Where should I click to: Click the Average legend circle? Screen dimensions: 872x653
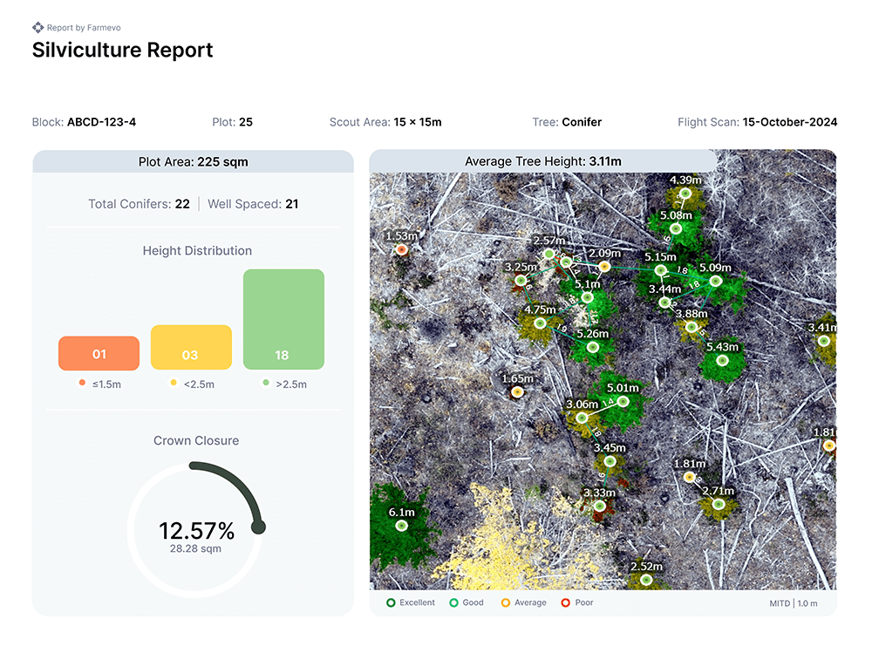pos(506,602)
